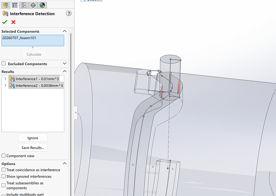Screen dimensions: 276x196
Task: Collapse the Selected Components section
Action: point(64,31)
